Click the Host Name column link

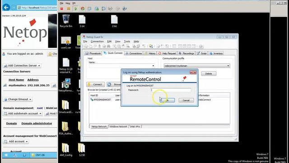(x=16, y=80)
